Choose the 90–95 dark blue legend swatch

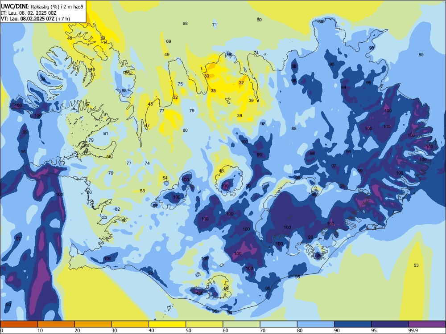click(353, 324)
